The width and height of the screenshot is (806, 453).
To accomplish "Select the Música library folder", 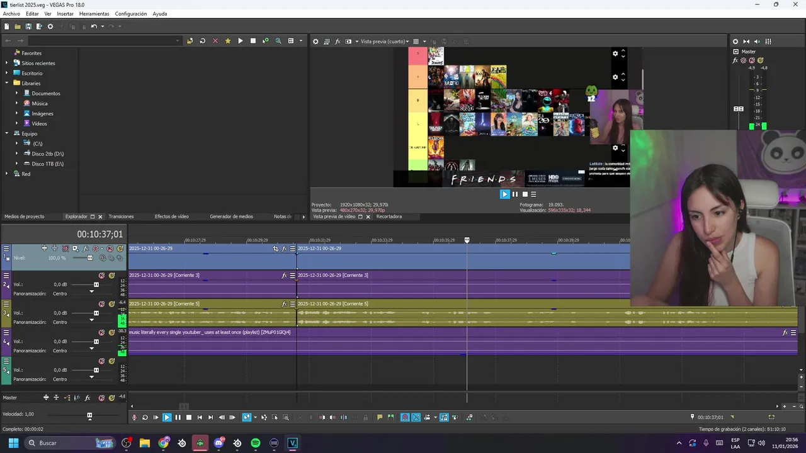I will coord(39,103).
